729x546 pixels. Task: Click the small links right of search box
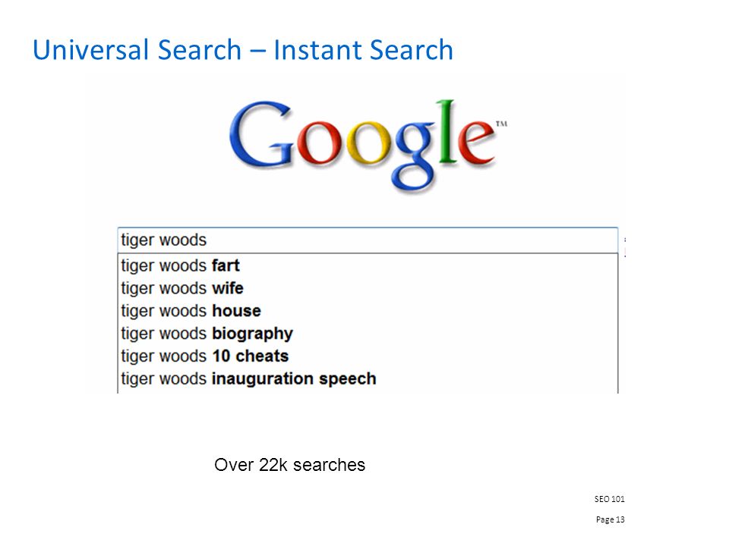click(625, 247)
